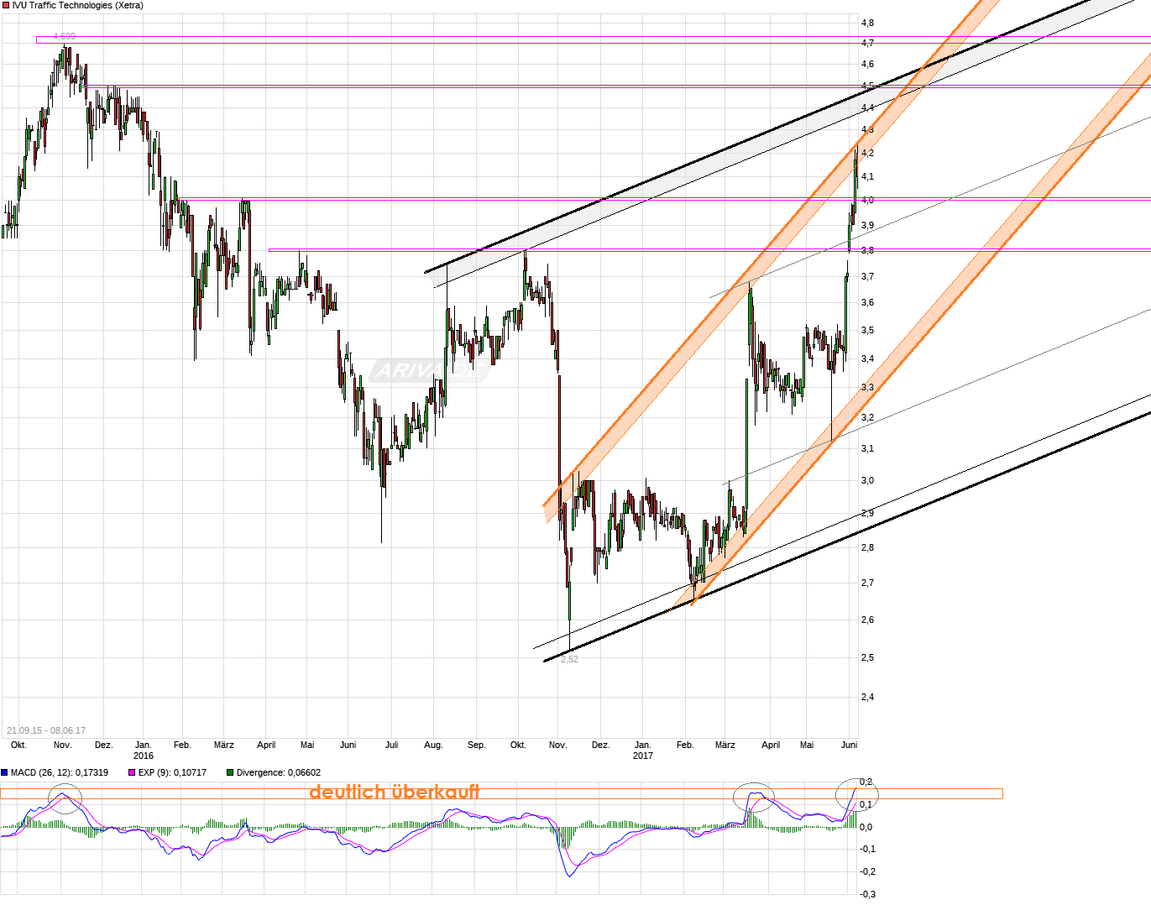Click the 4,1 price axis value
This screenshot has height=905, width=1151.
click(867, 176)
